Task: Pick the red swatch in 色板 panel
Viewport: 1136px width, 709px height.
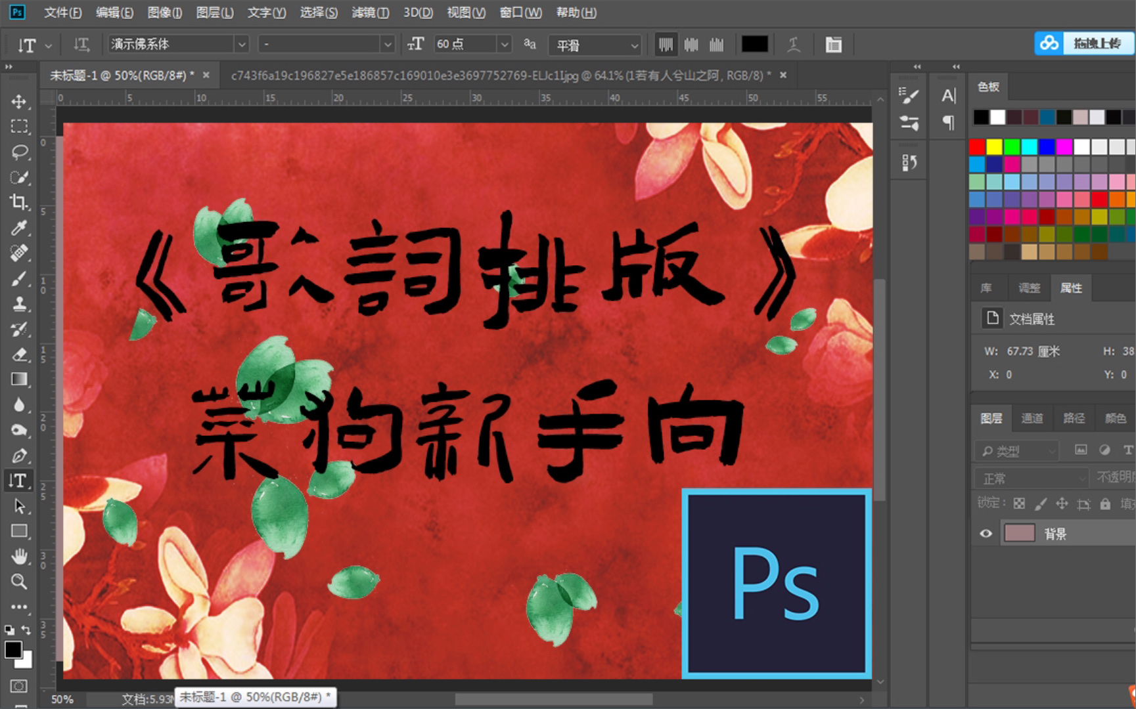Action: pos(977,146)
